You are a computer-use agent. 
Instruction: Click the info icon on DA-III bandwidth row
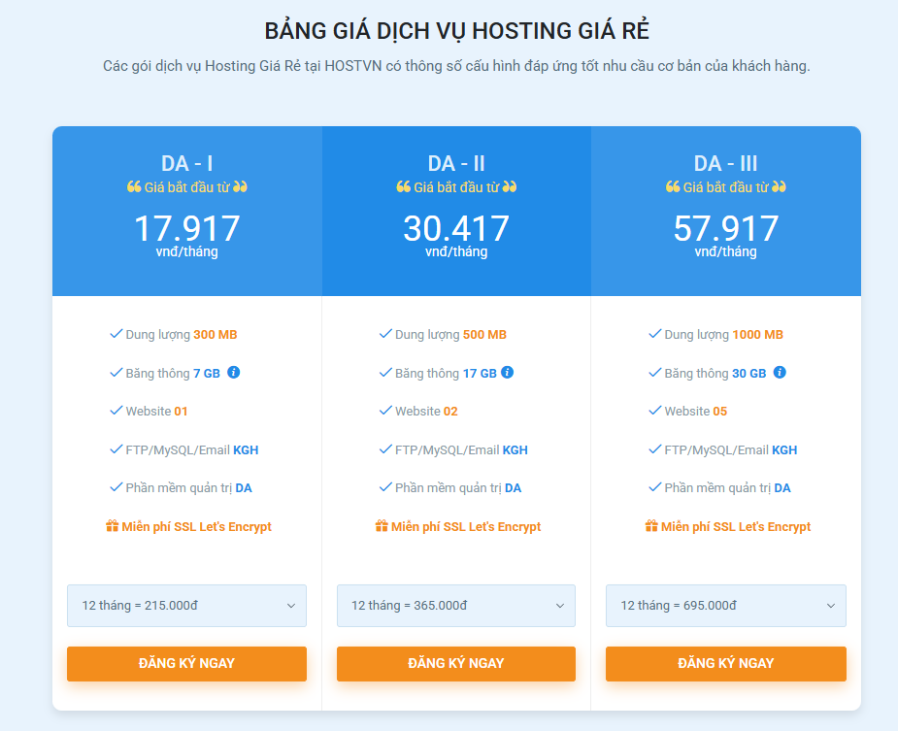click(779, 372)
